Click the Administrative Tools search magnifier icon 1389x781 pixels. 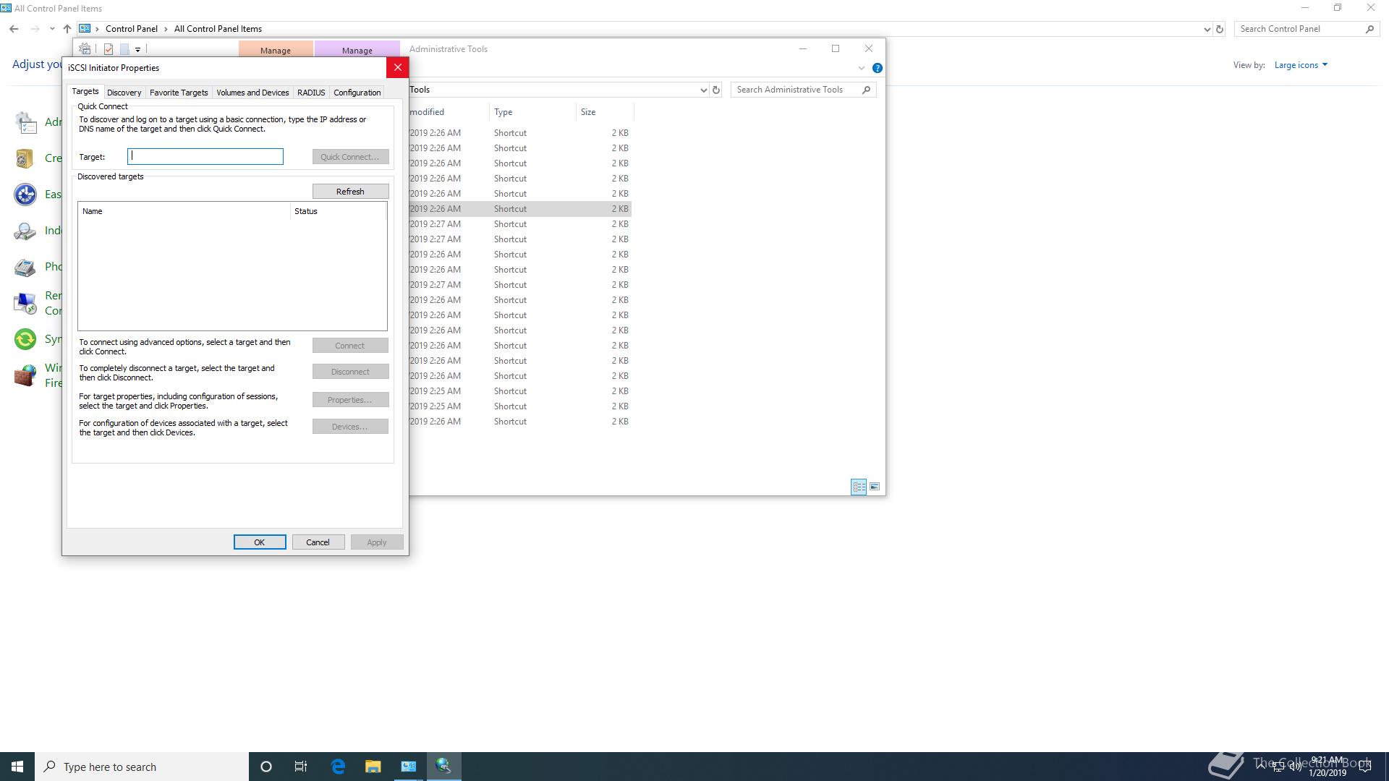(866, 90)
